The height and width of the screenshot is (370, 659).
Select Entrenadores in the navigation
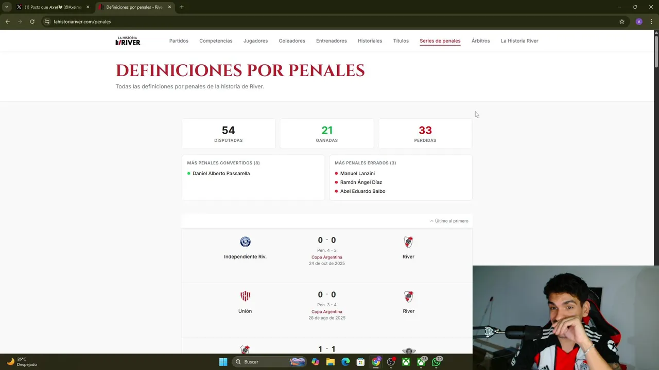(x=332, y=41)
